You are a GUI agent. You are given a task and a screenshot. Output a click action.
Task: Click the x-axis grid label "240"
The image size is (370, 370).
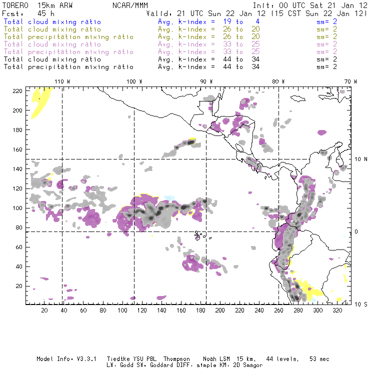(x=259, y=310)
